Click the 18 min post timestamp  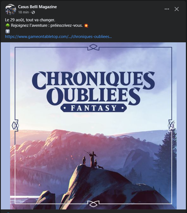click(x=23, y=12)
